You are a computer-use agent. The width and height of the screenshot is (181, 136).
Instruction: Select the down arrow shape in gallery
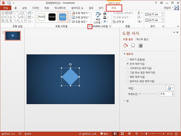[3, 21]
